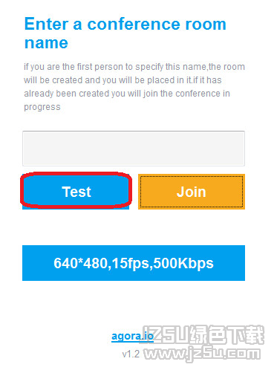Click the 'Enter a conference room name' heading

pyautogui.click(x=125, y=33)
